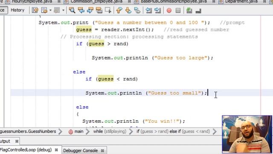
Task: Click the webcam video overlay thumbnail
Action: pyautogui.click(x=247, y=134)
